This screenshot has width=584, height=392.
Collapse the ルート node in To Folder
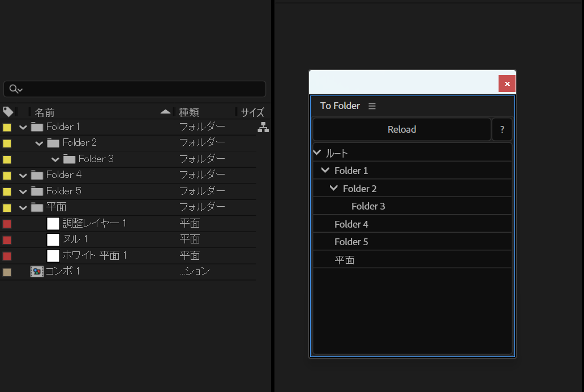[x=317, y=153]
